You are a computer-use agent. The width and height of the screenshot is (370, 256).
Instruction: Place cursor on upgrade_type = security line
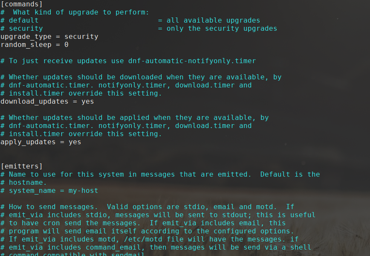coord(49,37)
